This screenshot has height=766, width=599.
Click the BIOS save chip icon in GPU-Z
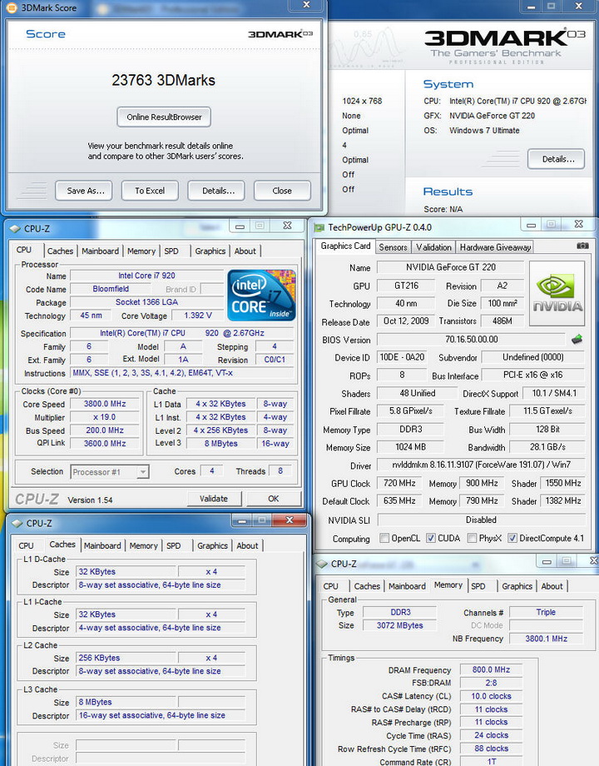(x=577, y=339)
